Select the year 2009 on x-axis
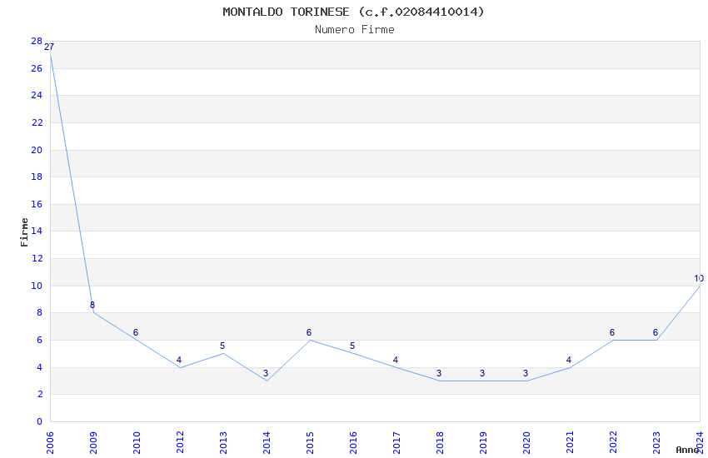This screenshot has width=708, height=458. click(x=93, y=443)
